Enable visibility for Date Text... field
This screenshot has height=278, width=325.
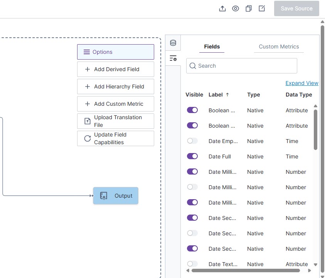pyautogui.click(x=192, y=264)
